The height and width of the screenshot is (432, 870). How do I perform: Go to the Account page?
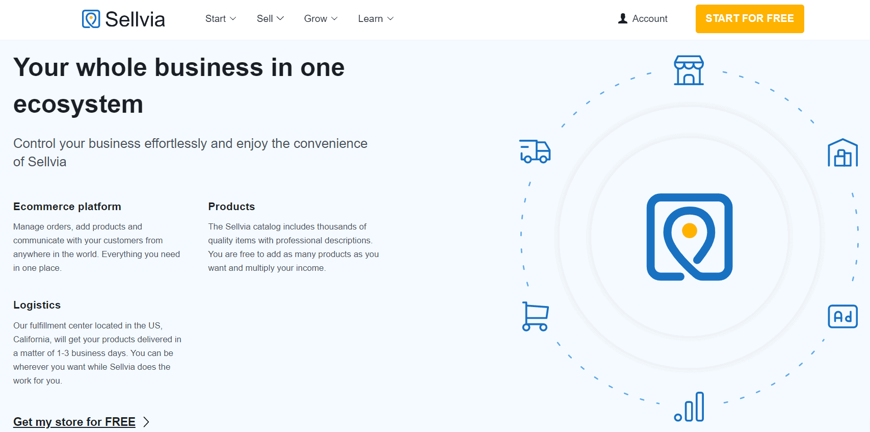coord(649,19)
